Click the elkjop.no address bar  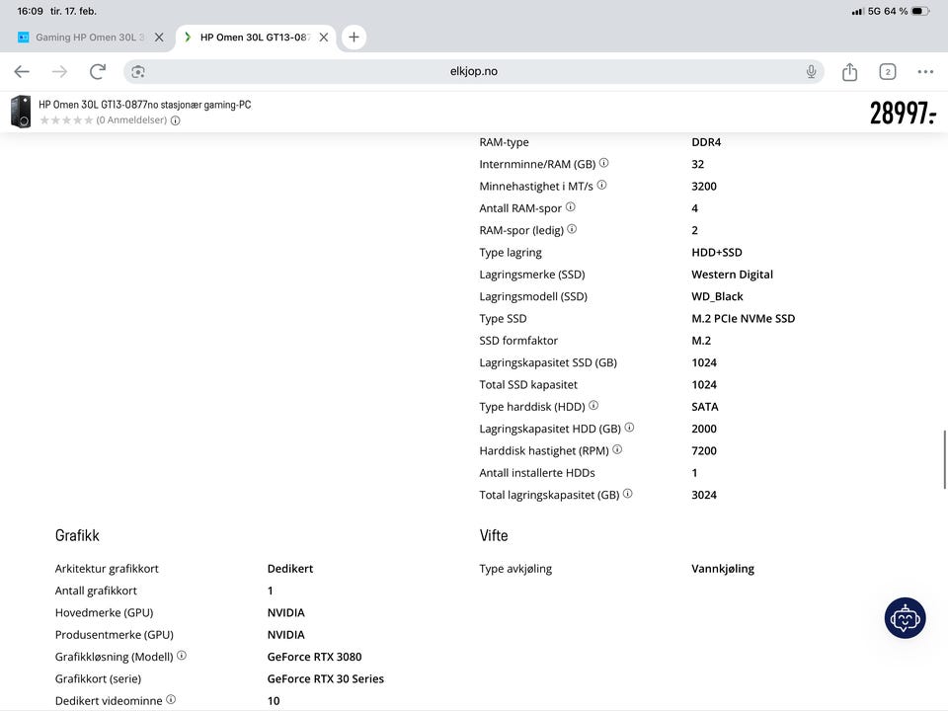[x=473, y=71]
